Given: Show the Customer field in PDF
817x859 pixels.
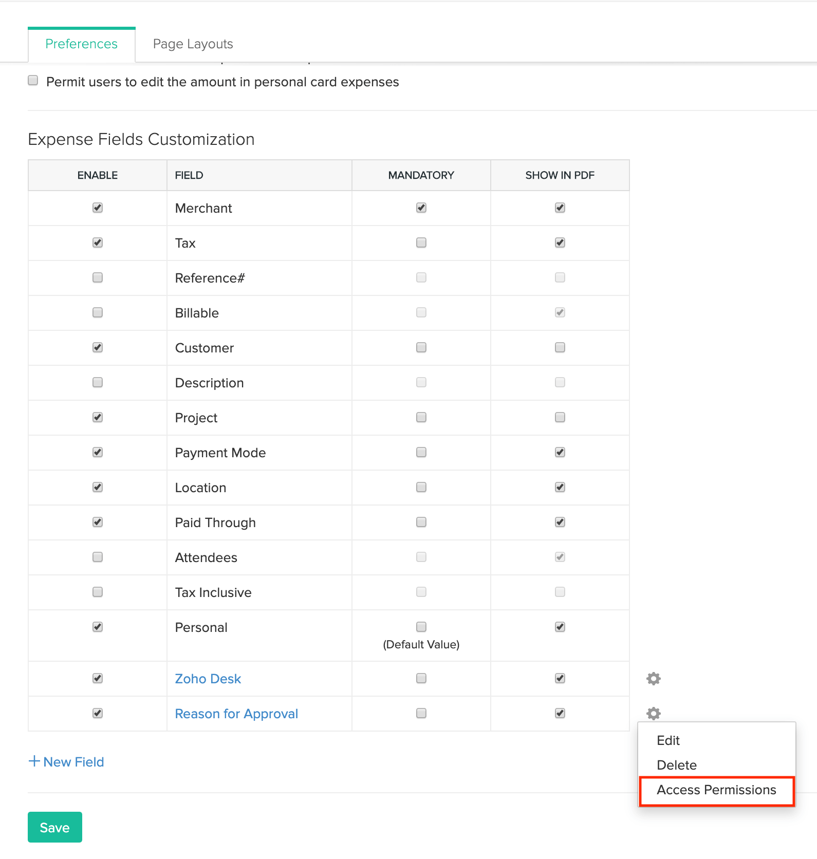Looking at the screenshot, I should 560,347.
